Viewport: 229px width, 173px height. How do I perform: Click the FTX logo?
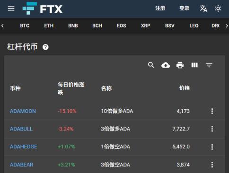pos(43,9)
